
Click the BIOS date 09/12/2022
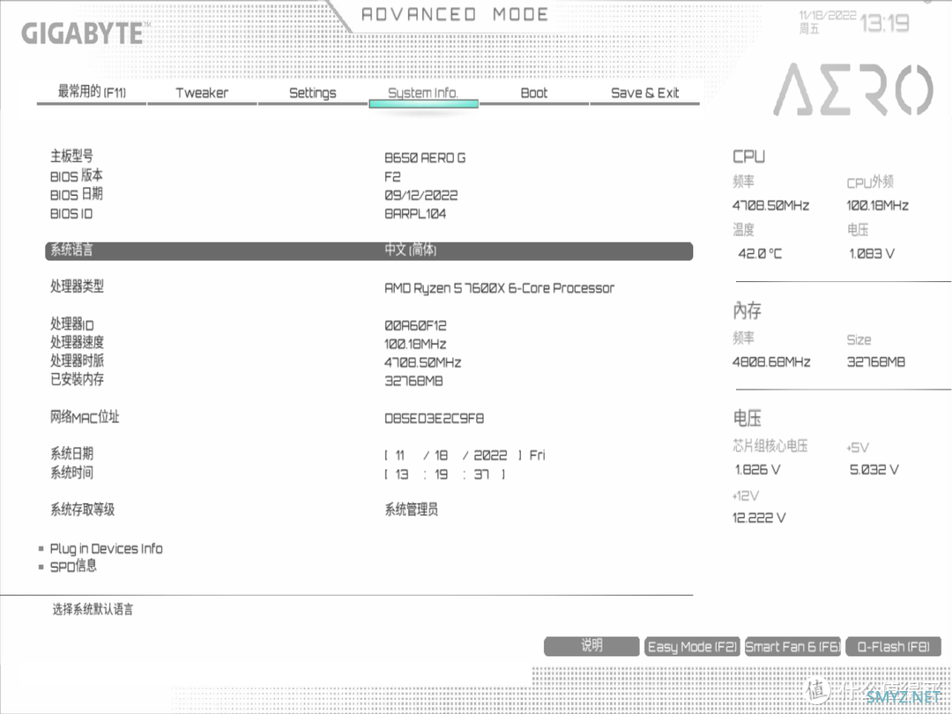tap(420, 196)
